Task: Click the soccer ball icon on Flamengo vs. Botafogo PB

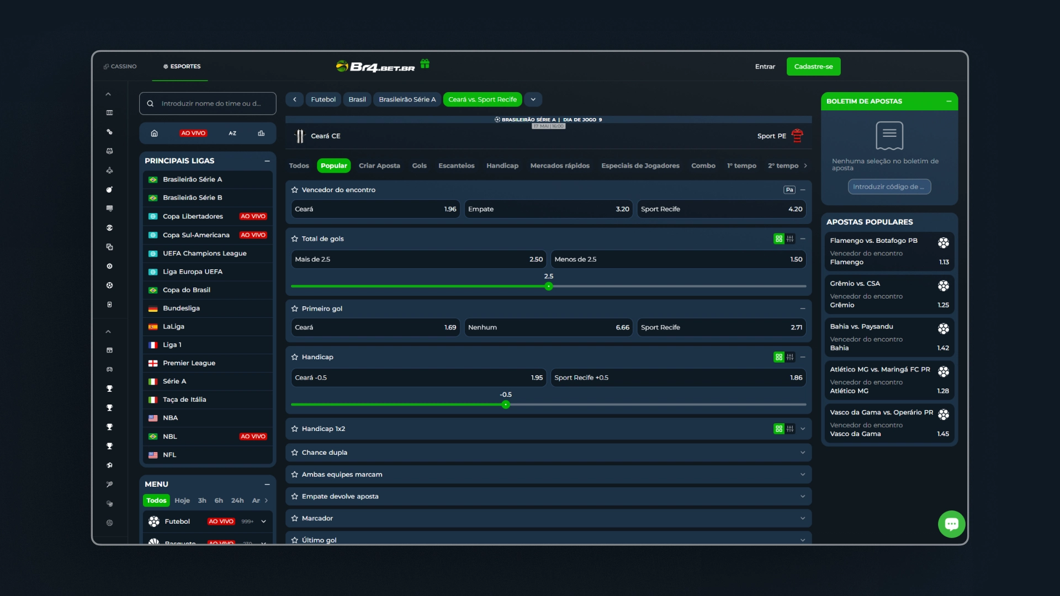Action: 944,243
